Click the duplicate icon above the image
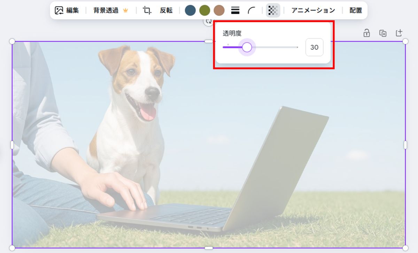 click(383, 33)
